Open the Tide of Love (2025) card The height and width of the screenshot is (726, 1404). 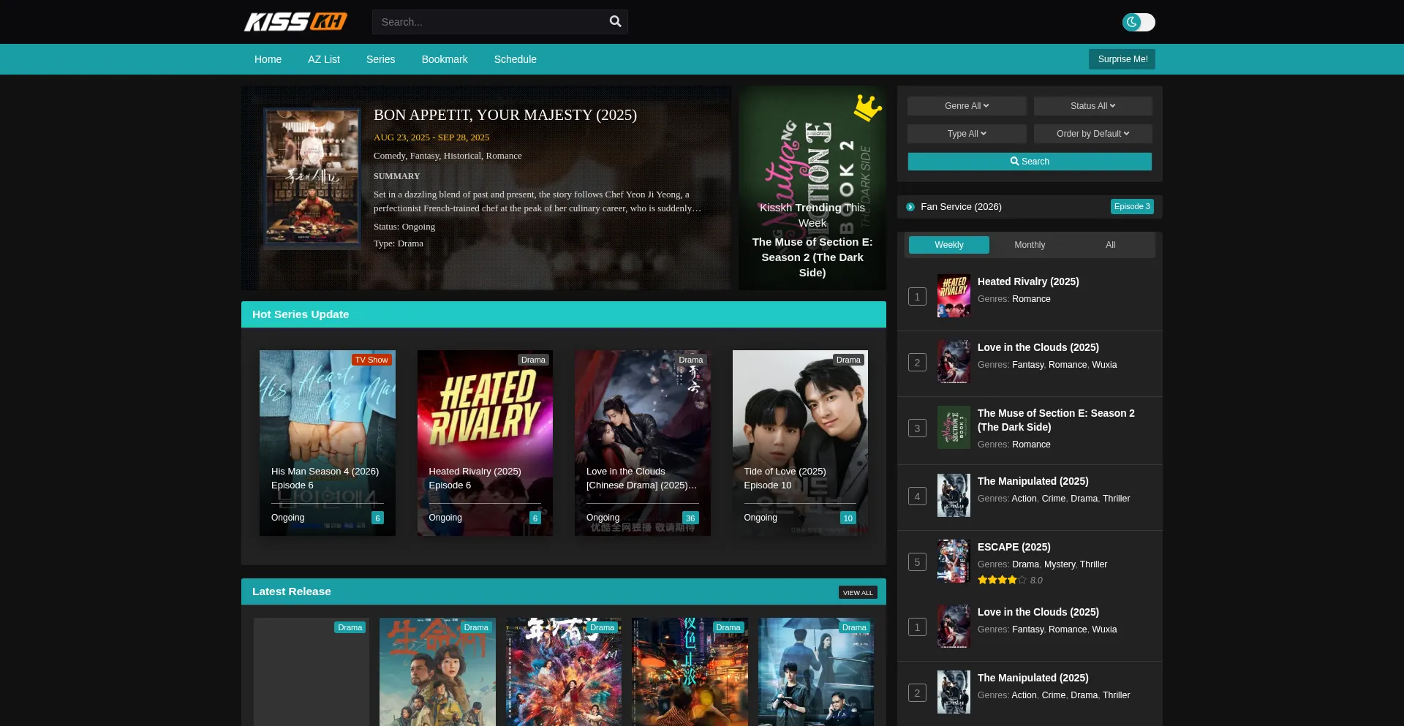tap(801, 443)
